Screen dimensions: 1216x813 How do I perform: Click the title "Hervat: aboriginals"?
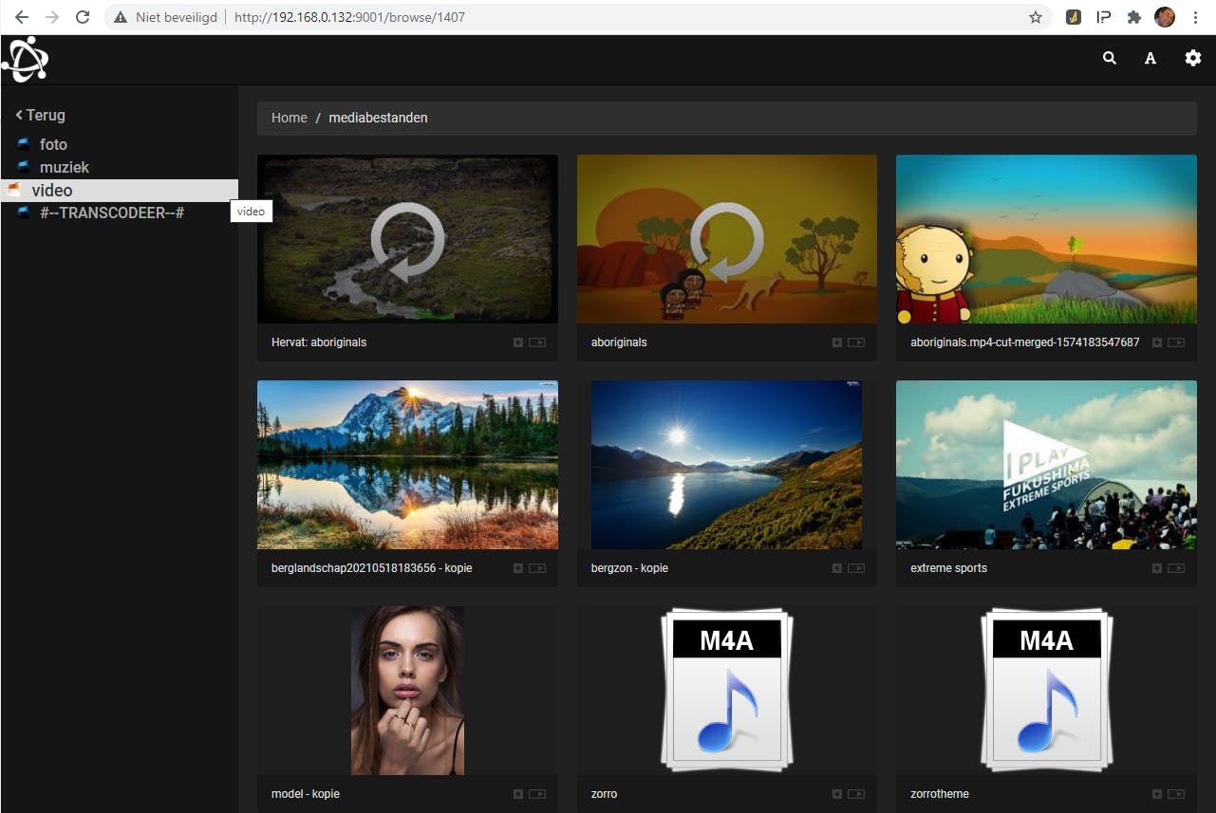[x=319, y=342]
